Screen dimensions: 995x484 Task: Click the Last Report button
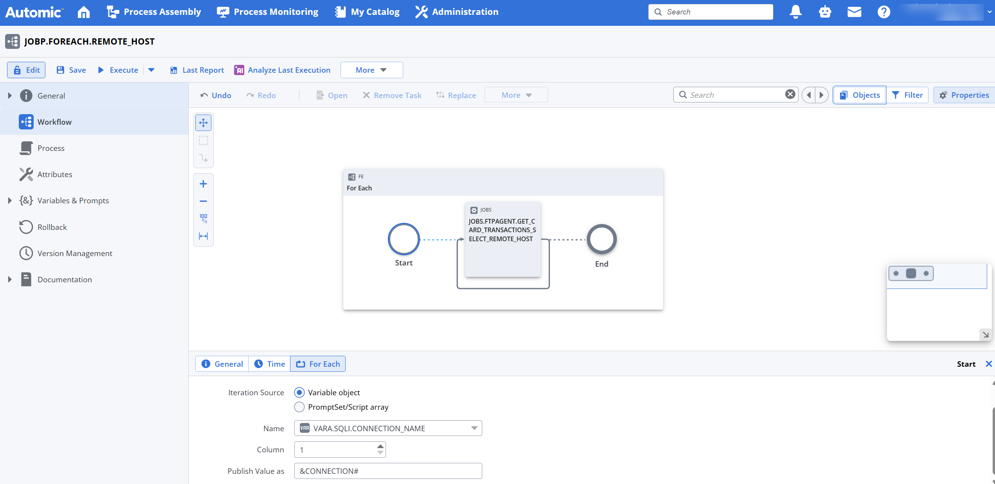tap(197, 70)
